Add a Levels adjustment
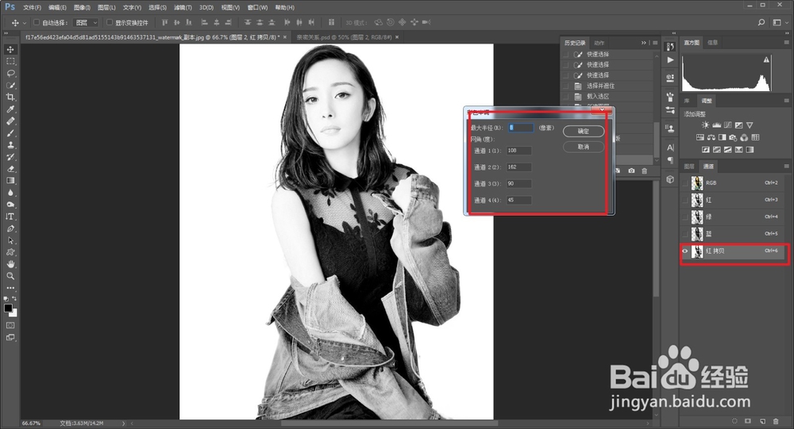 tap(716, 125)
